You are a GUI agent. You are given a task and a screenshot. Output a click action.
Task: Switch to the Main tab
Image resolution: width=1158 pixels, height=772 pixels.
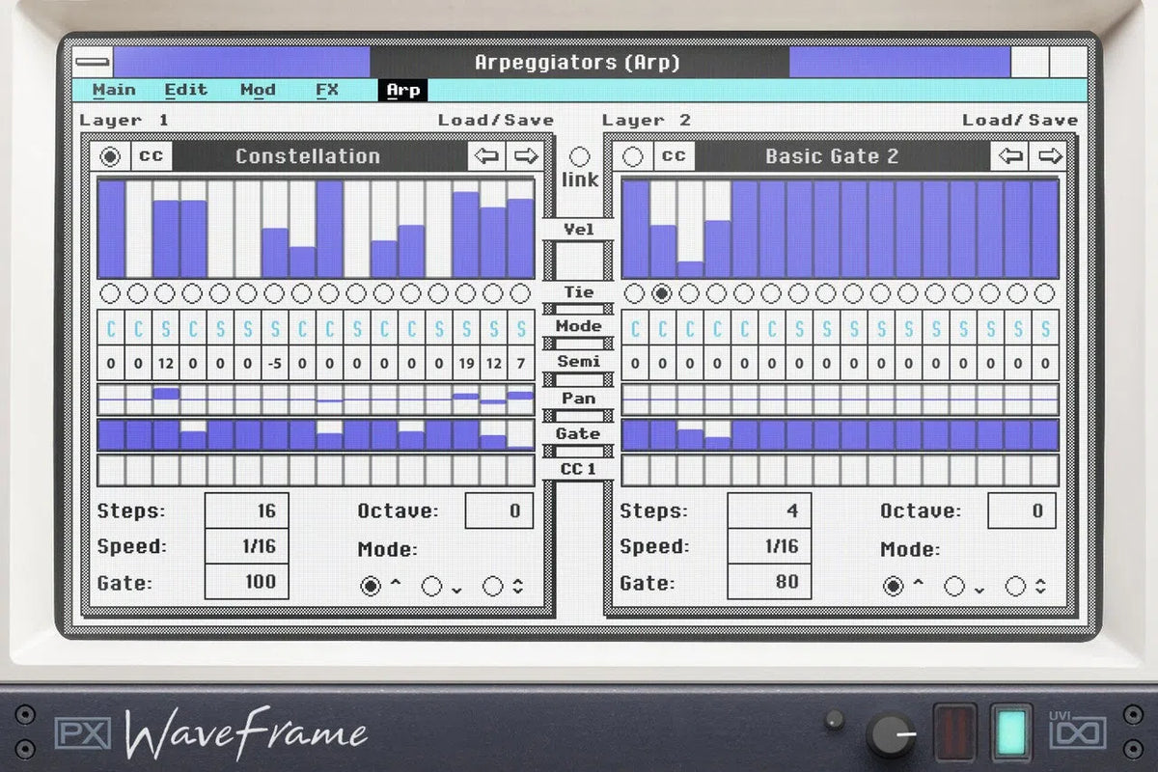click(114, 89)
